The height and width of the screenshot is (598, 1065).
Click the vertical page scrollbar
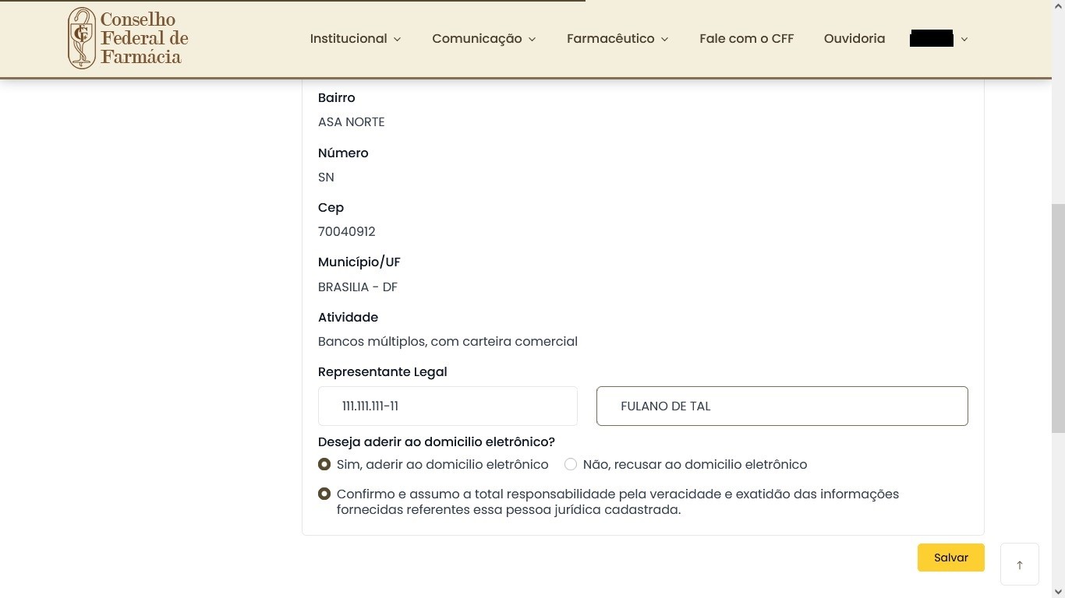pyautogui.click(x=1058, y=311)
